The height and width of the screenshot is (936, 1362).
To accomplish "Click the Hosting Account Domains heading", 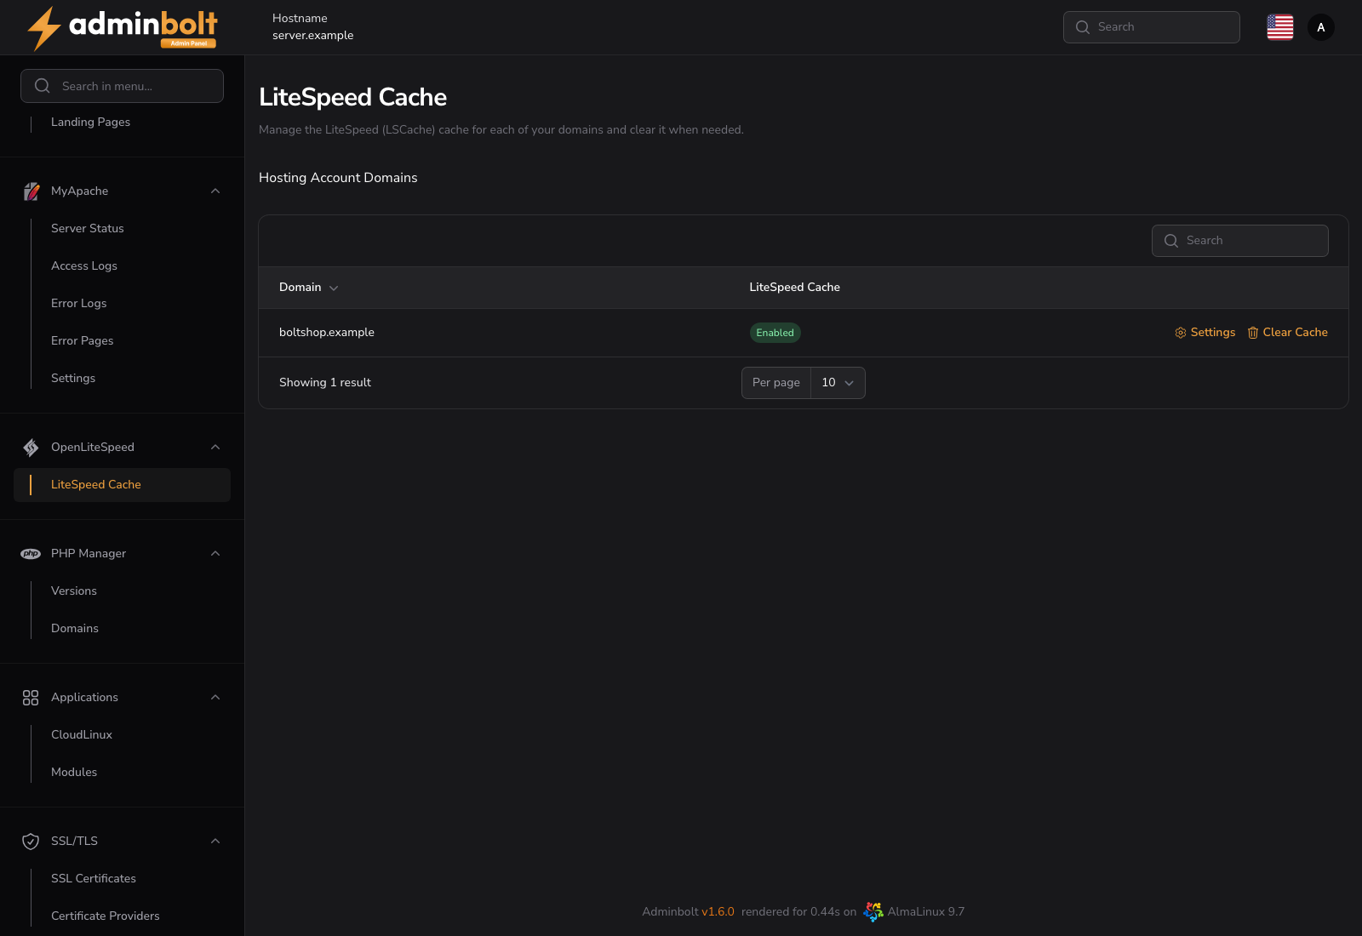I will tap(338, 178).
